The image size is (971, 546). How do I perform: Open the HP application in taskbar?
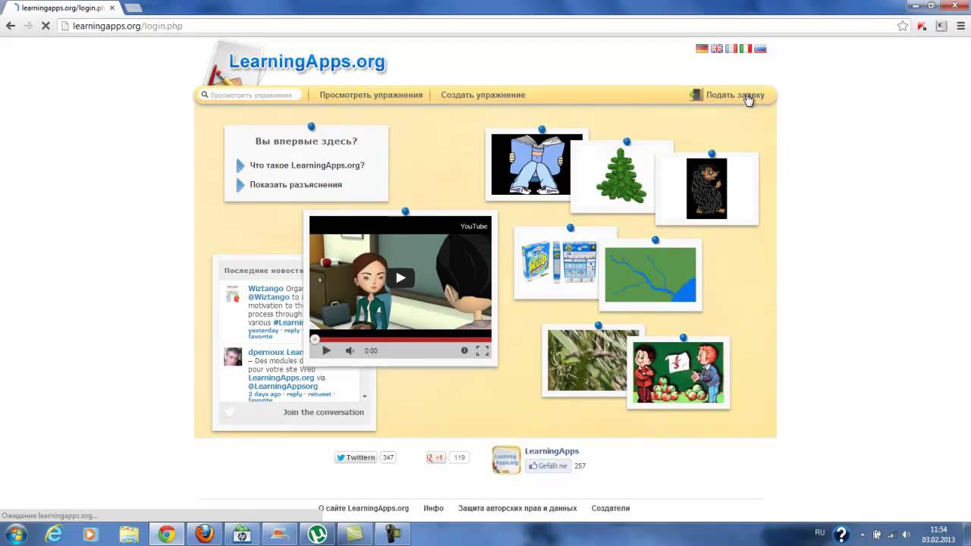pos(242,534)
